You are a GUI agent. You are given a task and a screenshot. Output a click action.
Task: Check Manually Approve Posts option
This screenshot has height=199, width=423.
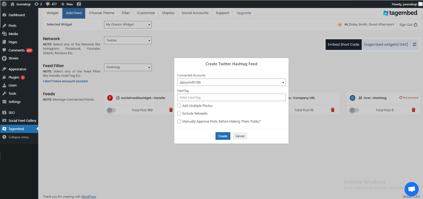click(179, 121)
